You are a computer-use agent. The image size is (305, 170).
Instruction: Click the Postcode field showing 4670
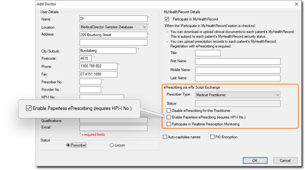(x=85, y=58)
